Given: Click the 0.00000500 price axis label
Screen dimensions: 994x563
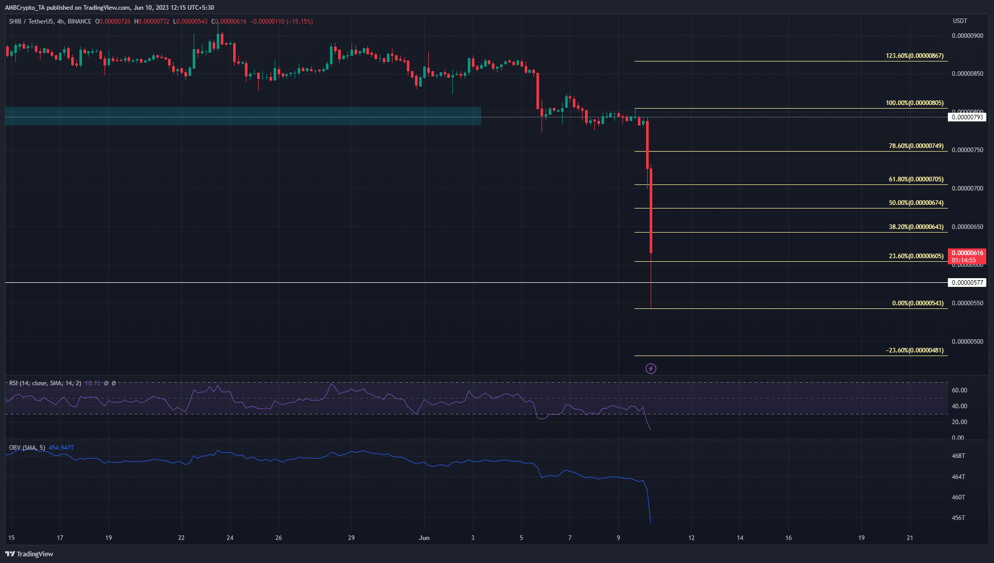Looking at the screenshot, I should 967,342.
